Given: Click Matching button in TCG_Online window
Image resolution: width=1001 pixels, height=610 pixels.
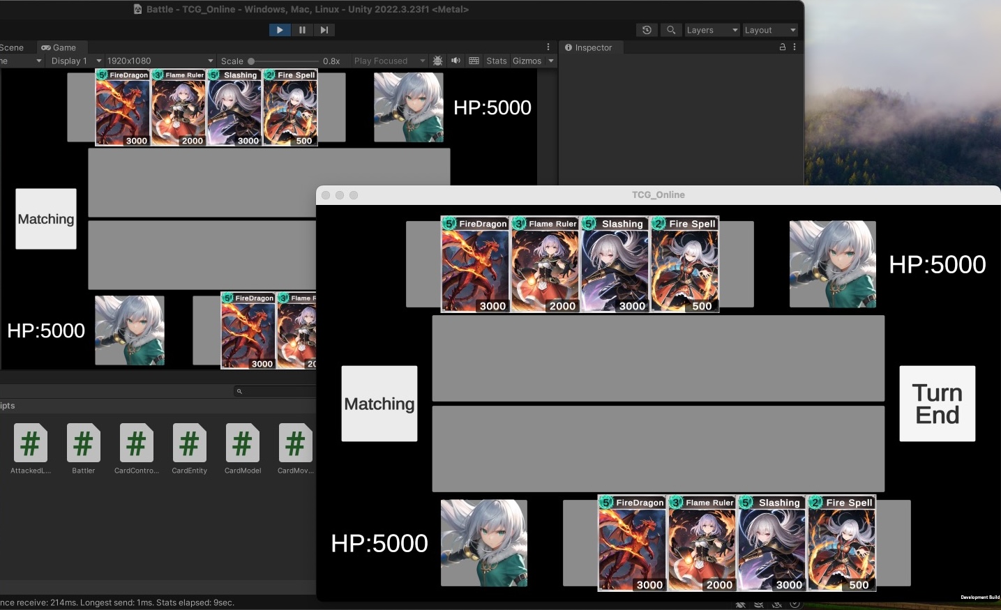Looking at the screenshot, I should click(x=379, y=404).
